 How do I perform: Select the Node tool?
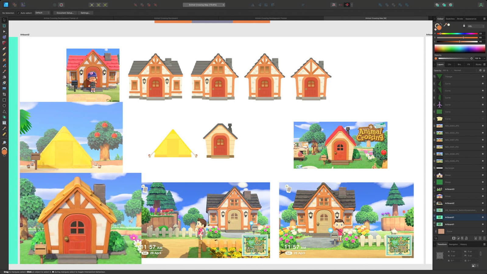tap(4, 31)
